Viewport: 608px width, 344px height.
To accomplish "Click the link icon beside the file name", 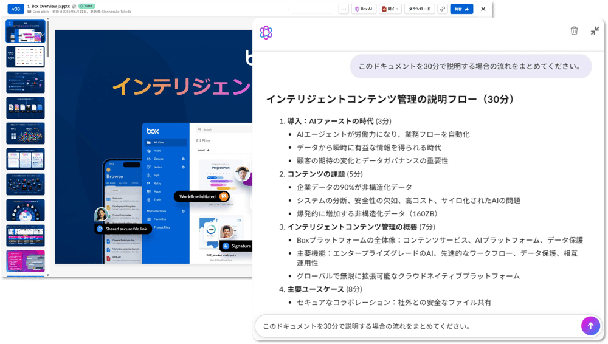I will point(74,6).
